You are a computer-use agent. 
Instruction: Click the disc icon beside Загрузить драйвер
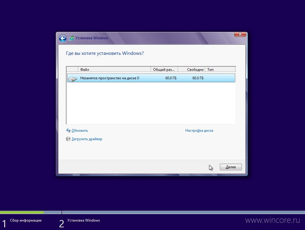point(68,139)
